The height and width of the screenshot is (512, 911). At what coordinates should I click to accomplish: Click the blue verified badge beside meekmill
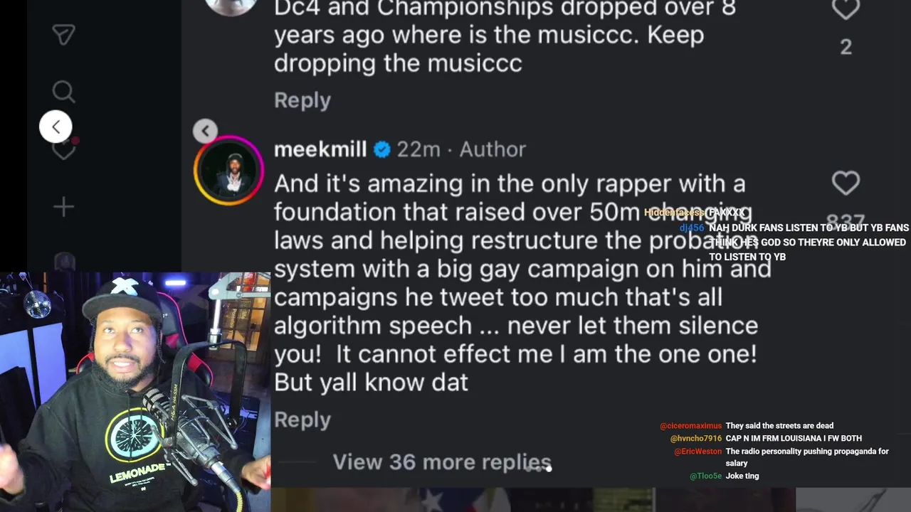pyautogui.click(x=382, y=149)
